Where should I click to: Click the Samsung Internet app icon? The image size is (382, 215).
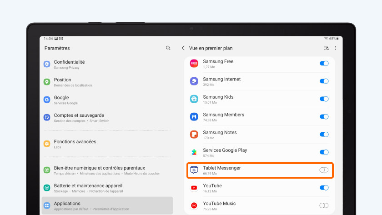tap(194, 81)
